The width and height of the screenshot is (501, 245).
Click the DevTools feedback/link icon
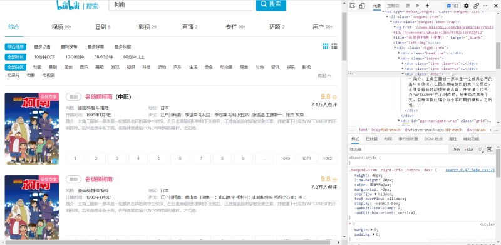point(476,6)
